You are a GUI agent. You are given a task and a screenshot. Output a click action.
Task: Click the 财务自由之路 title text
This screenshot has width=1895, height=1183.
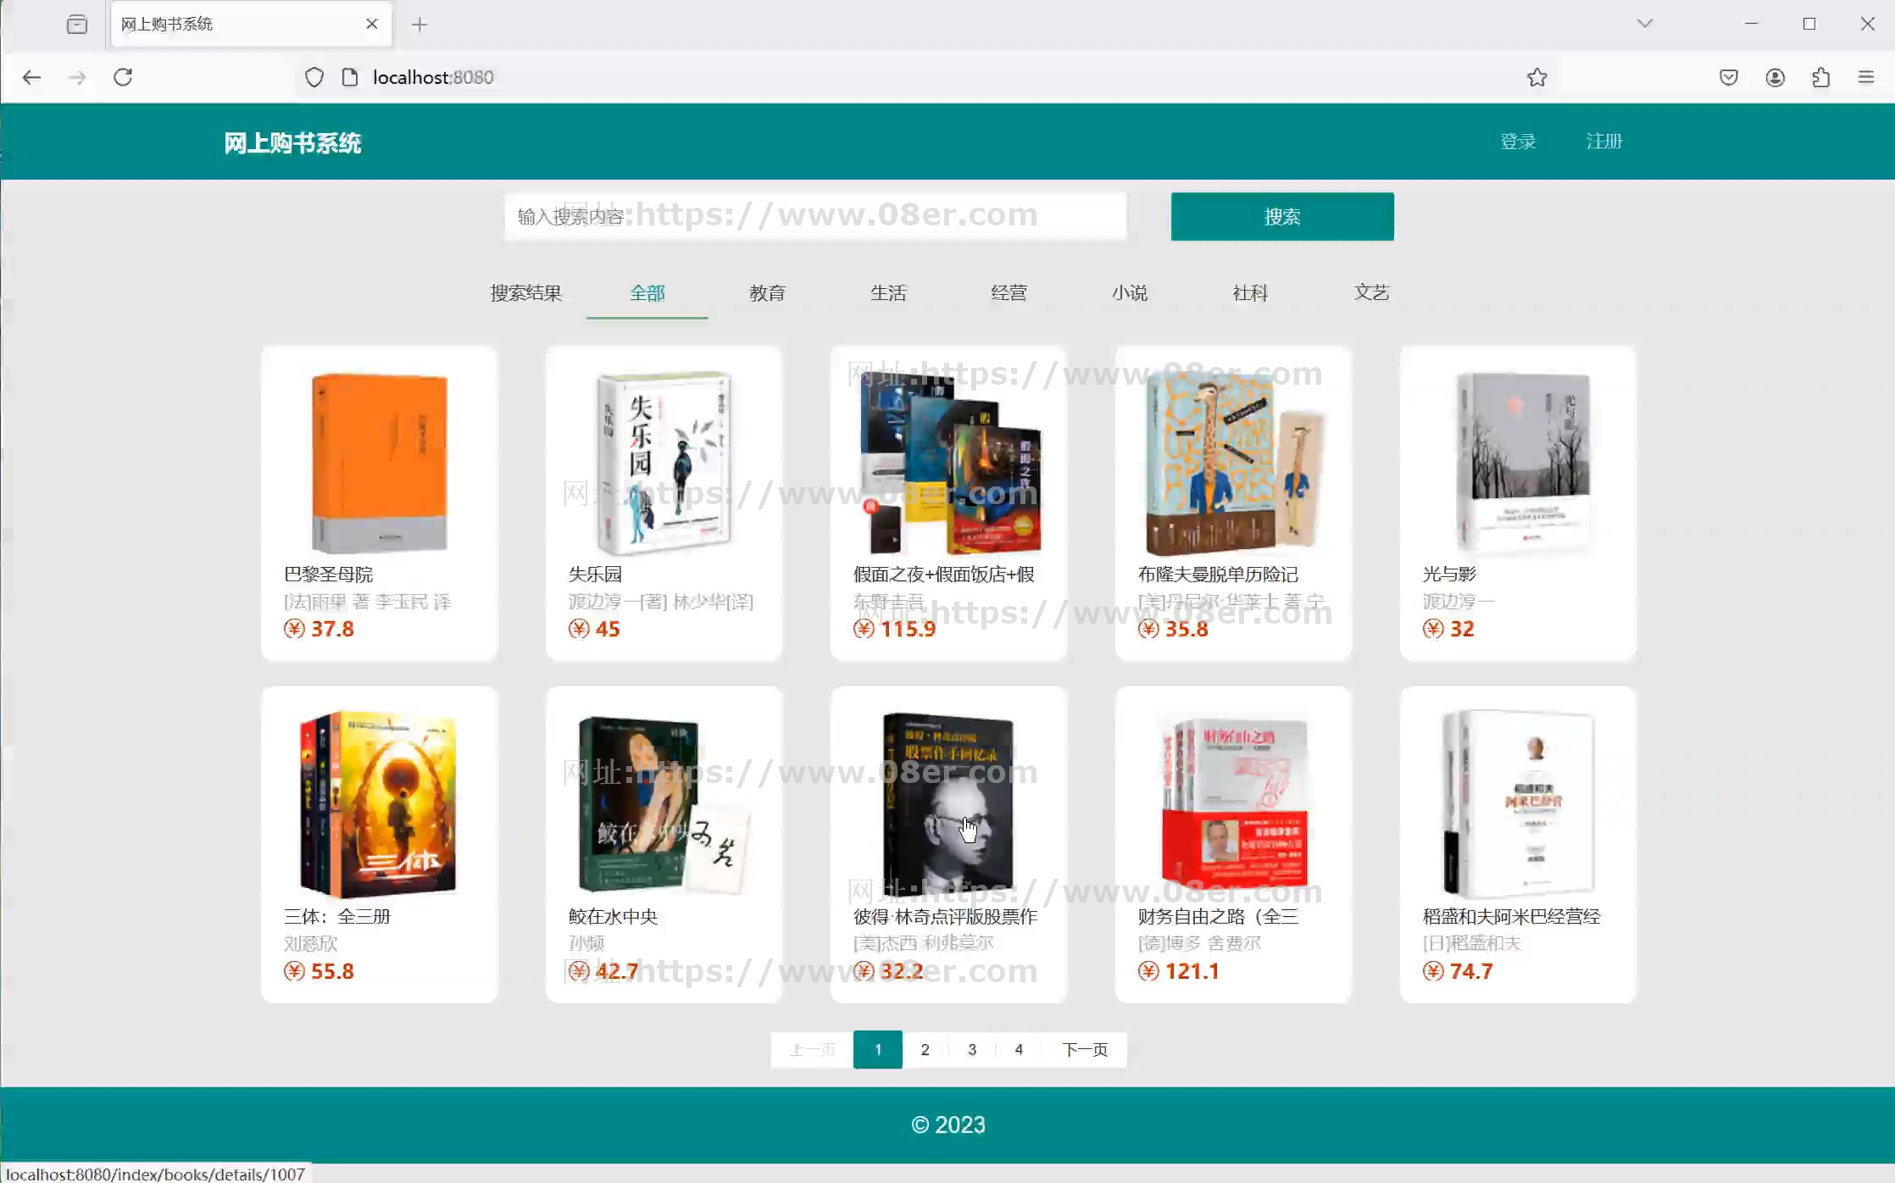coord(1218,917)
